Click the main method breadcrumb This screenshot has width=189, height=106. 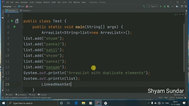point(29,6)
